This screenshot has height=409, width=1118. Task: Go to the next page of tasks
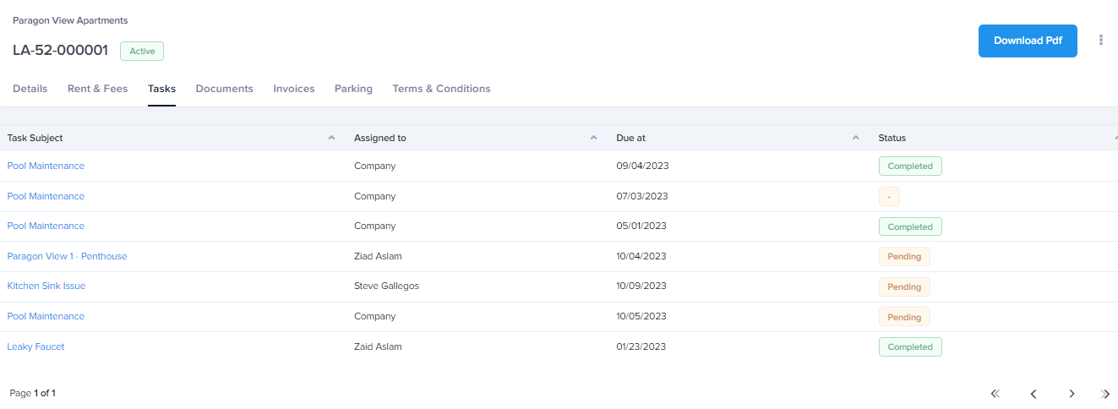[1072, 394]
